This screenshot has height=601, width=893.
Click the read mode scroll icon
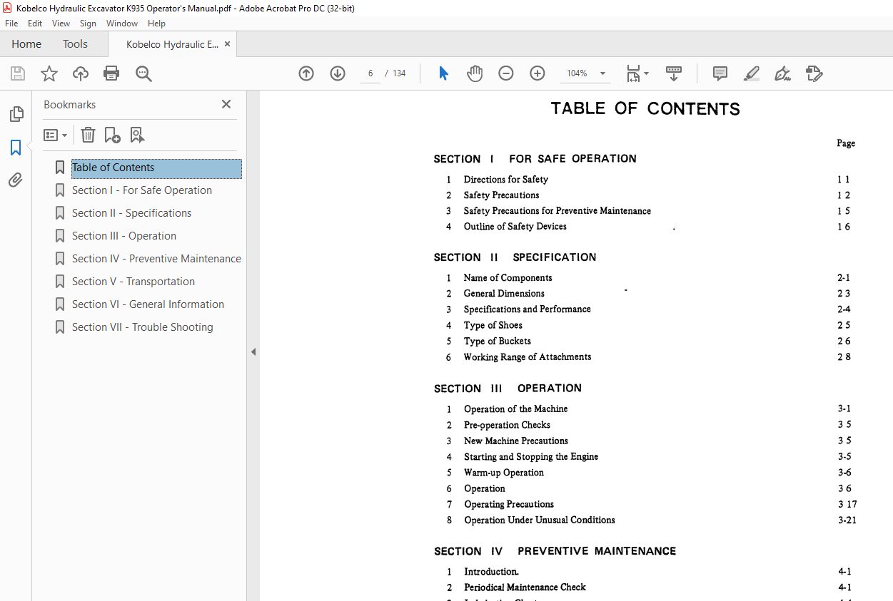[674, 73]
